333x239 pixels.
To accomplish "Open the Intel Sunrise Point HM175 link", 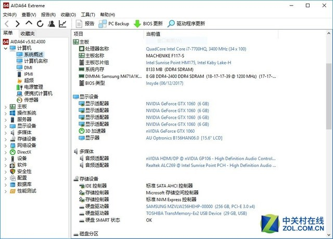I will 188,63.
